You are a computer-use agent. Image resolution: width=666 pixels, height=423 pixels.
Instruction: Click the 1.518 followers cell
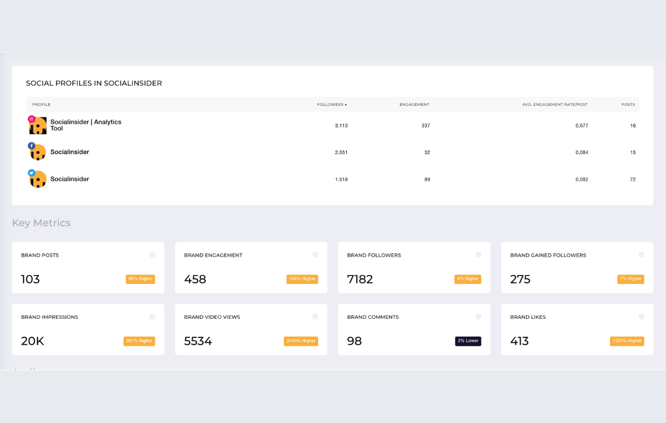341,179
